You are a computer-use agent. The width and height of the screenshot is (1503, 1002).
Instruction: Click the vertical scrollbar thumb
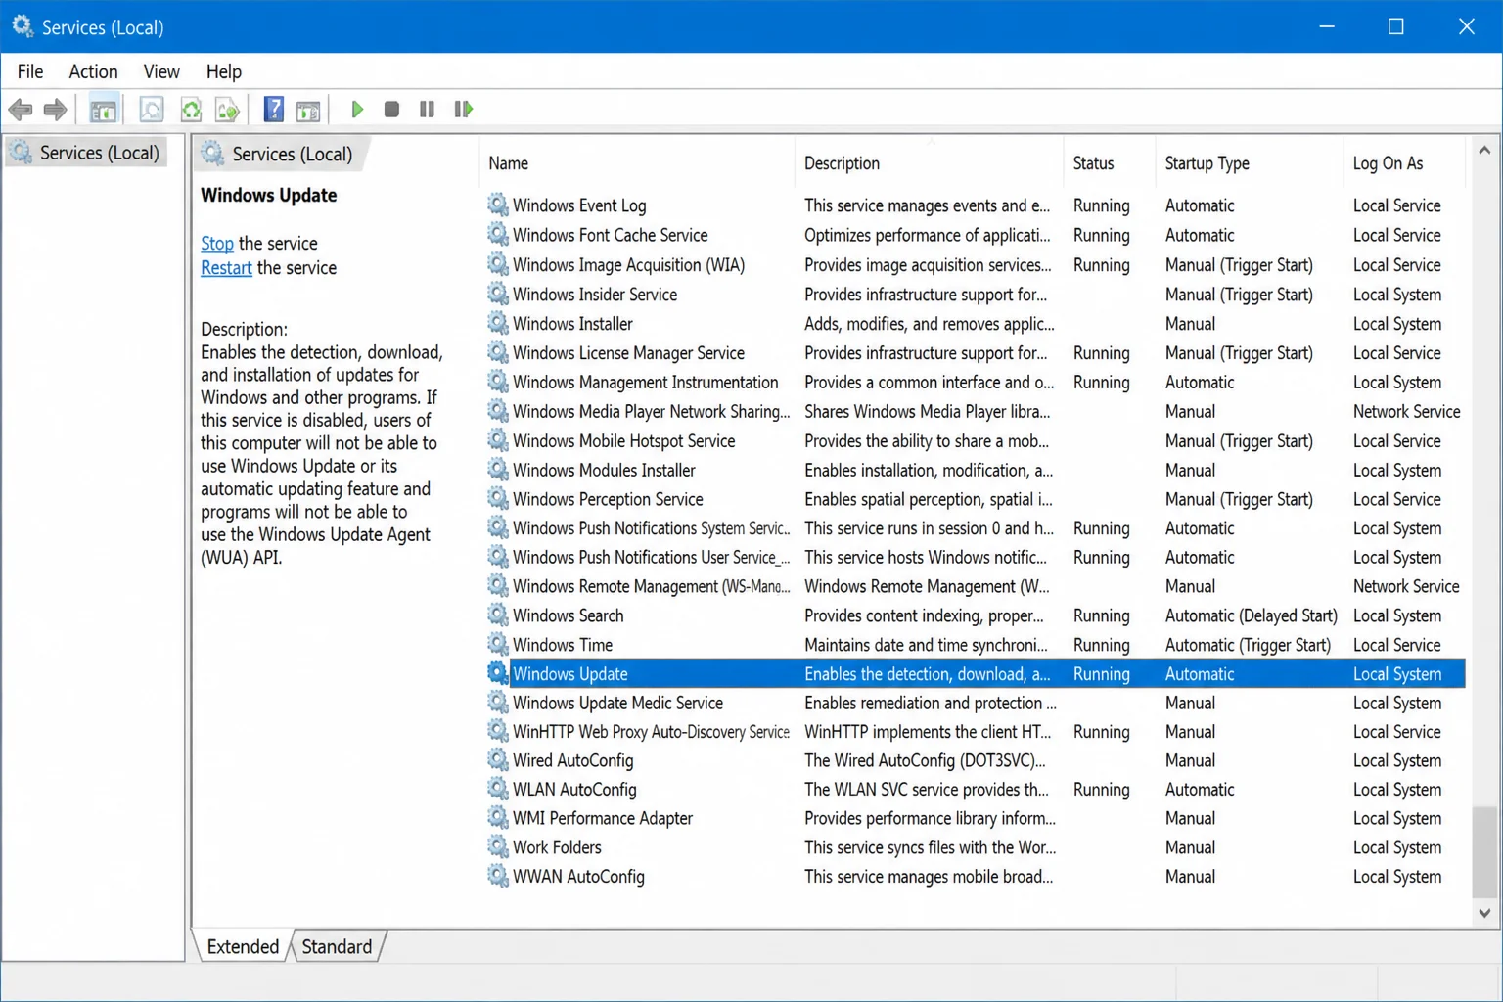click(x=1484, y=850)
